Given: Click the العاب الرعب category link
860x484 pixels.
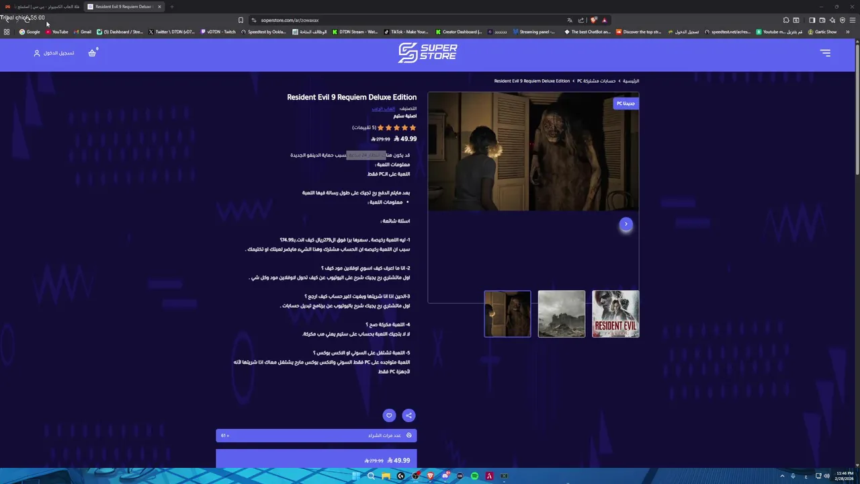Looking at the screenshot, I should pyautogui.click(x=384, y=108).
